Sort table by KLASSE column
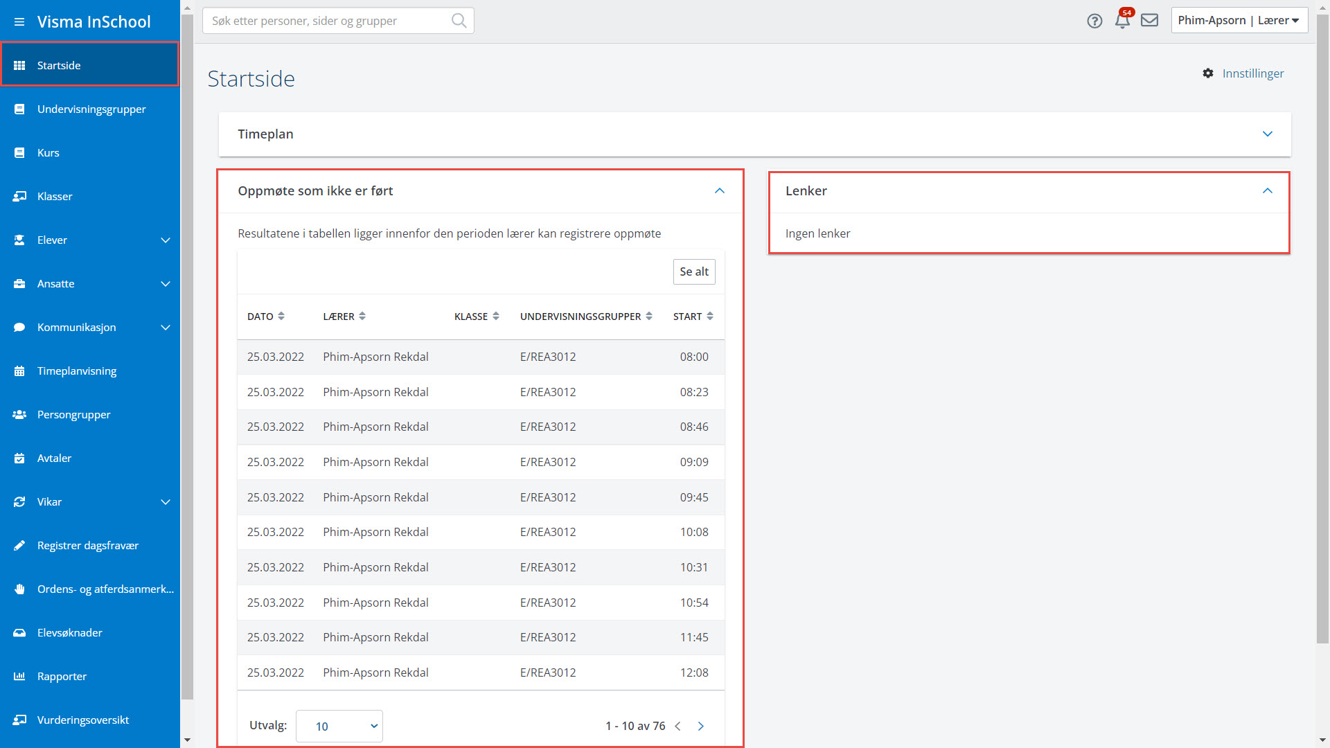This screenshot has width=1330, height=748. [x=477, y=317]
